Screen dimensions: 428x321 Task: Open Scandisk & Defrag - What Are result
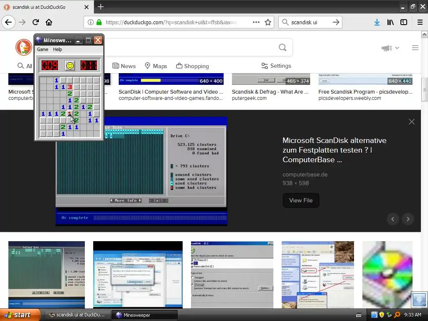coord(270,92)
